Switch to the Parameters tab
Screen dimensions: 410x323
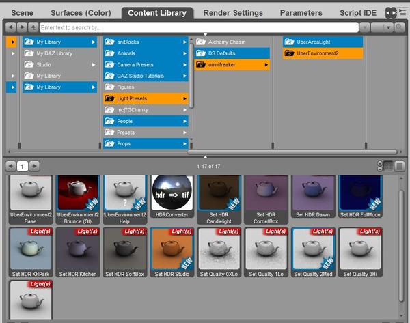[x=301, y=13]
